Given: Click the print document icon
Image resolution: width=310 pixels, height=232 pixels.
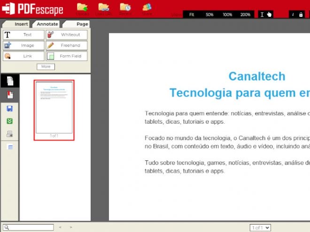Looking at the screenshot, I should click(10, 134).
